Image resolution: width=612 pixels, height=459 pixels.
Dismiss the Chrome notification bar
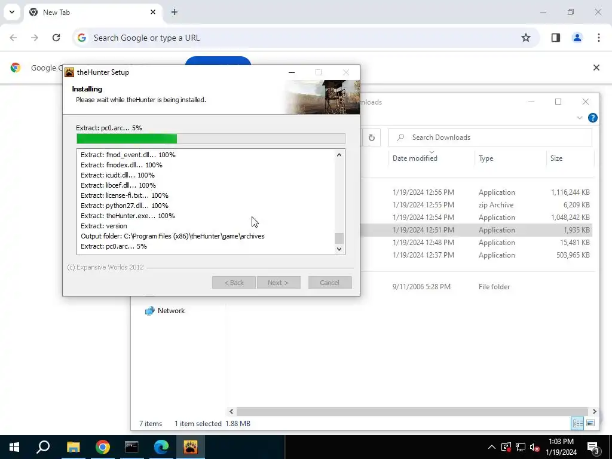596,68
